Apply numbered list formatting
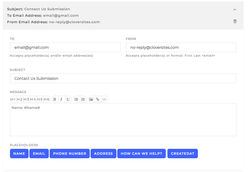Viewport: 248px width, 172px height. 83,99
